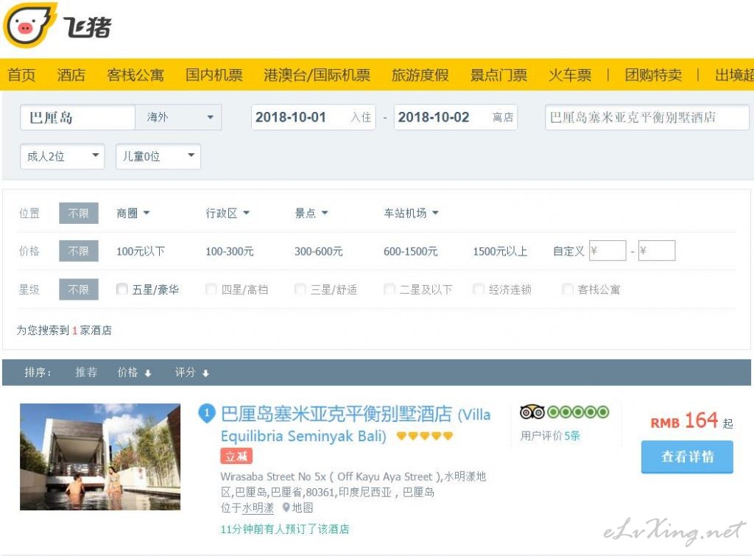Filter price by 300-600元

coord(318,251)
